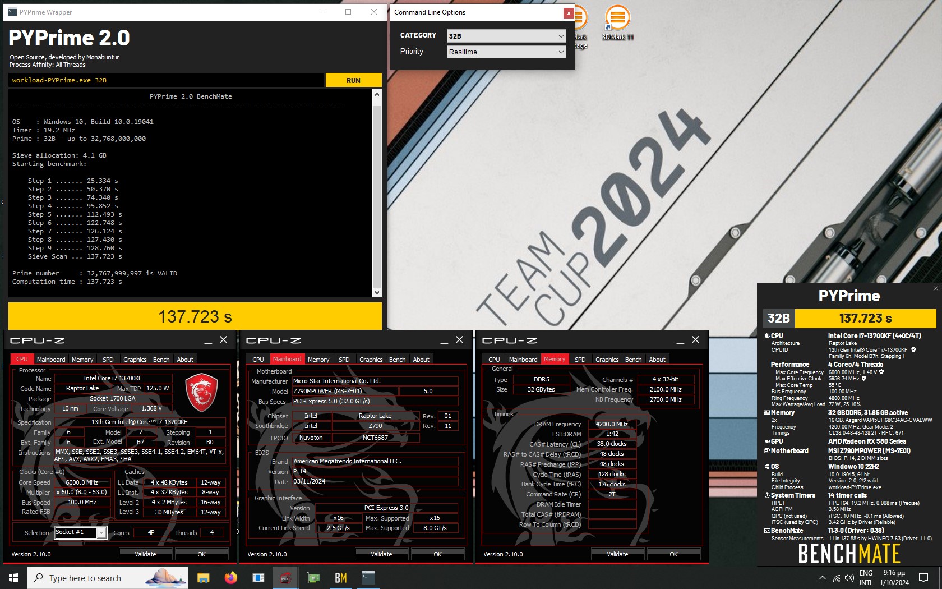Screen dimensions: 942x589
Task: Close the Memory tab CPU-Z window
Action: (695, 340)
